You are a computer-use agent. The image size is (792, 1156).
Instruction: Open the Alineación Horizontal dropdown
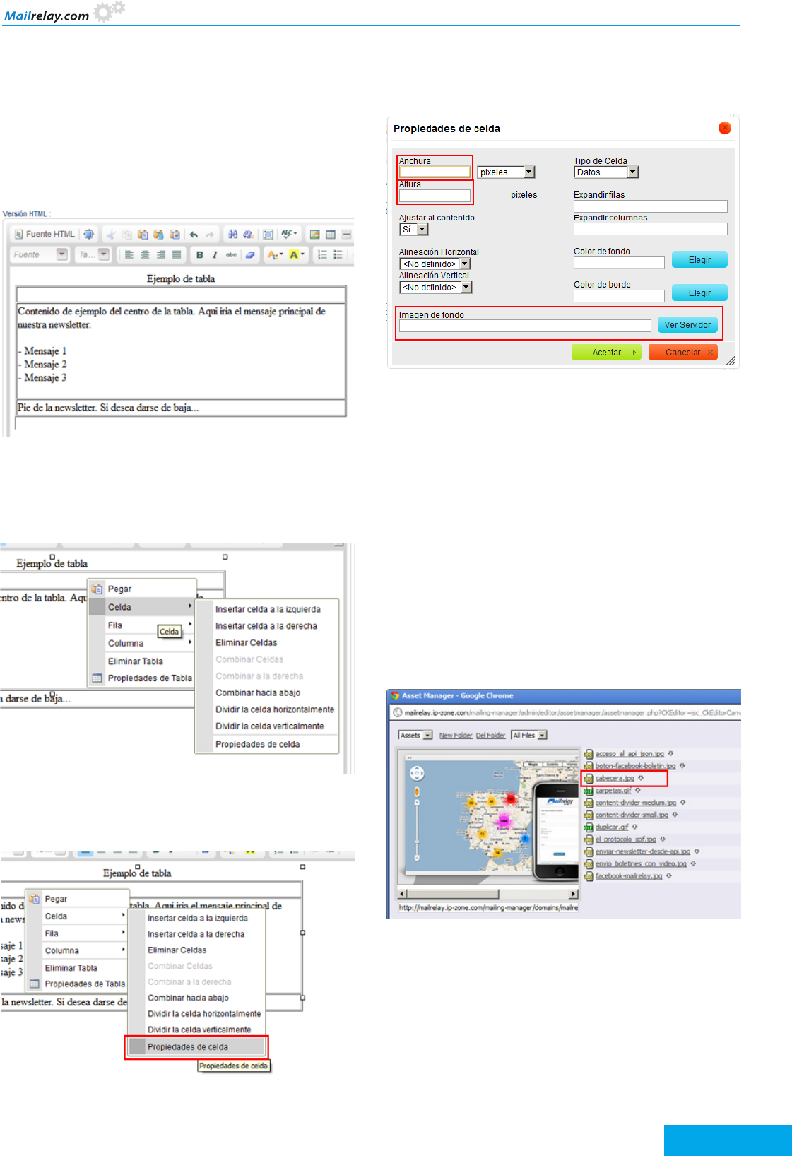435,264
